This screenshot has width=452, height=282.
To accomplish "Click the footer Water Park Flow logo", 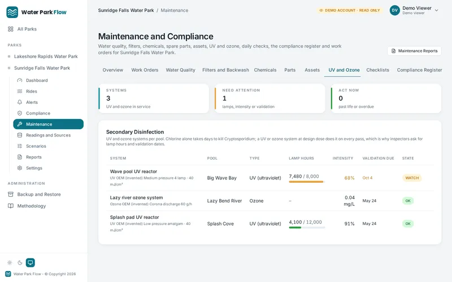I will pos(8,274).
